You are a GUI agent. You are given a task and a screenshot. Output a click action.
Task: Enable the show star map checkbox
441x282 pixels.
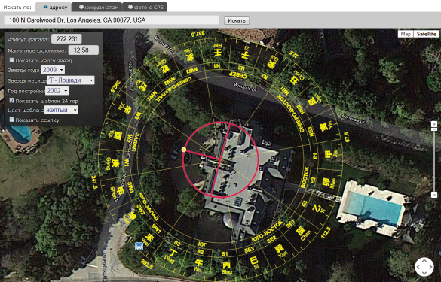point(12,60)
